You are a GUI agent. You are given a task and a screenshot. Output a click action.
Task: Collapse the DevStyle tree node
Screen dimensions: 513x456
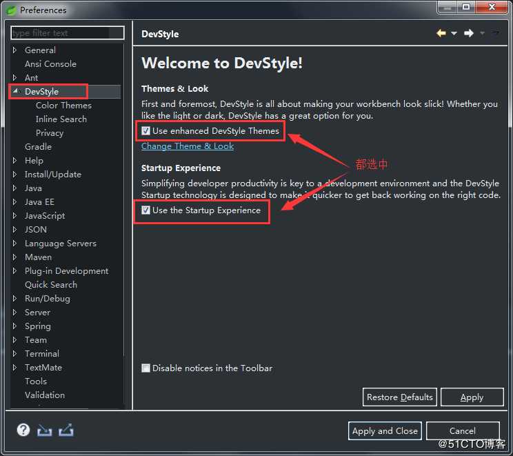15,91
